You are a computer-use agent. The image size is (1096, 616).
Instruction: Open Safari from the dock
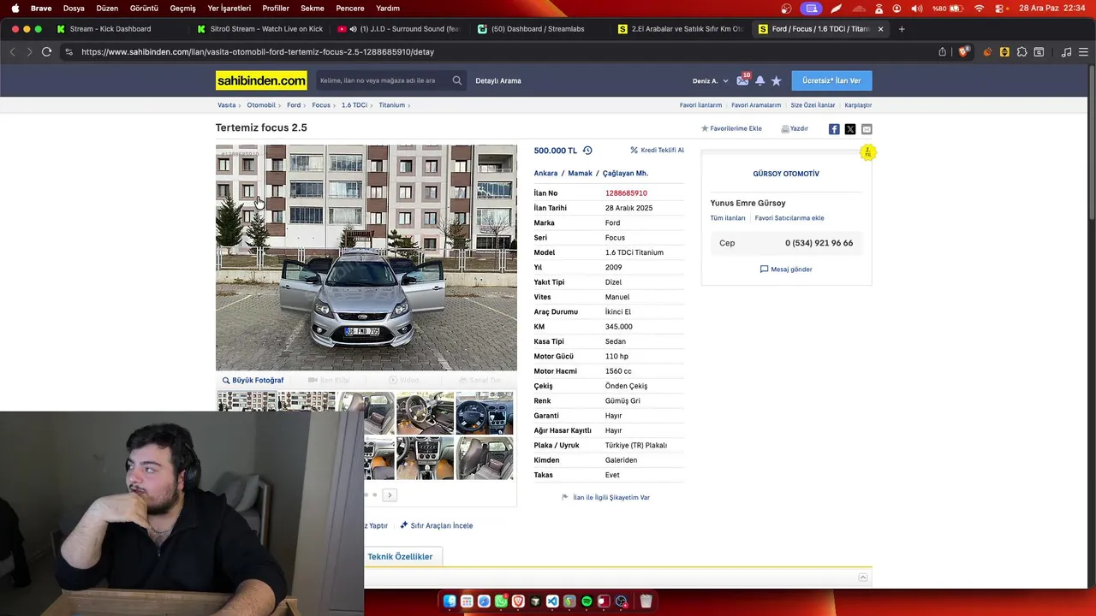(484, 601)
